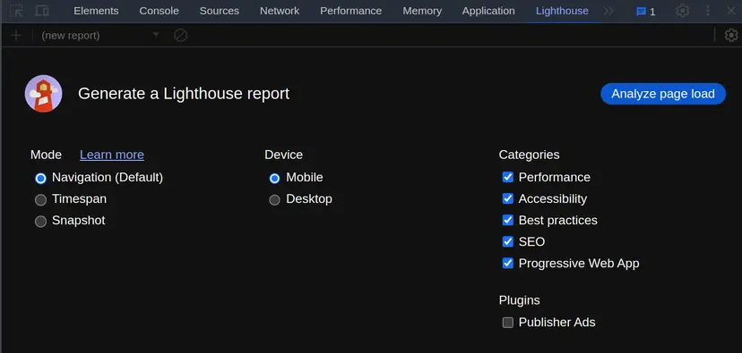742x353 pixels.
Task: Click the Analyze page load button
Action: point(663,94)
